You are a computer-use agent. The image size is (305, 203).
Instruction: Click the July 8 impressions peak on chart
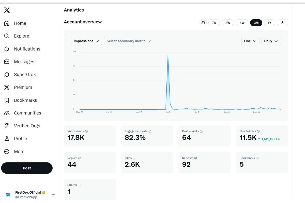(x=168, y=55)
